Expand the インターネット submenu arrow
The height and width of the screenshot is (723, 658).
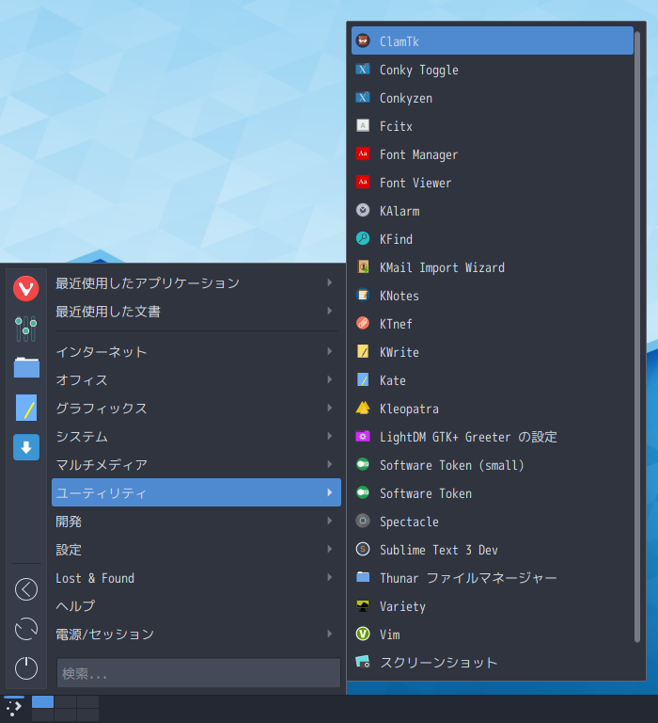click(330, 351)
